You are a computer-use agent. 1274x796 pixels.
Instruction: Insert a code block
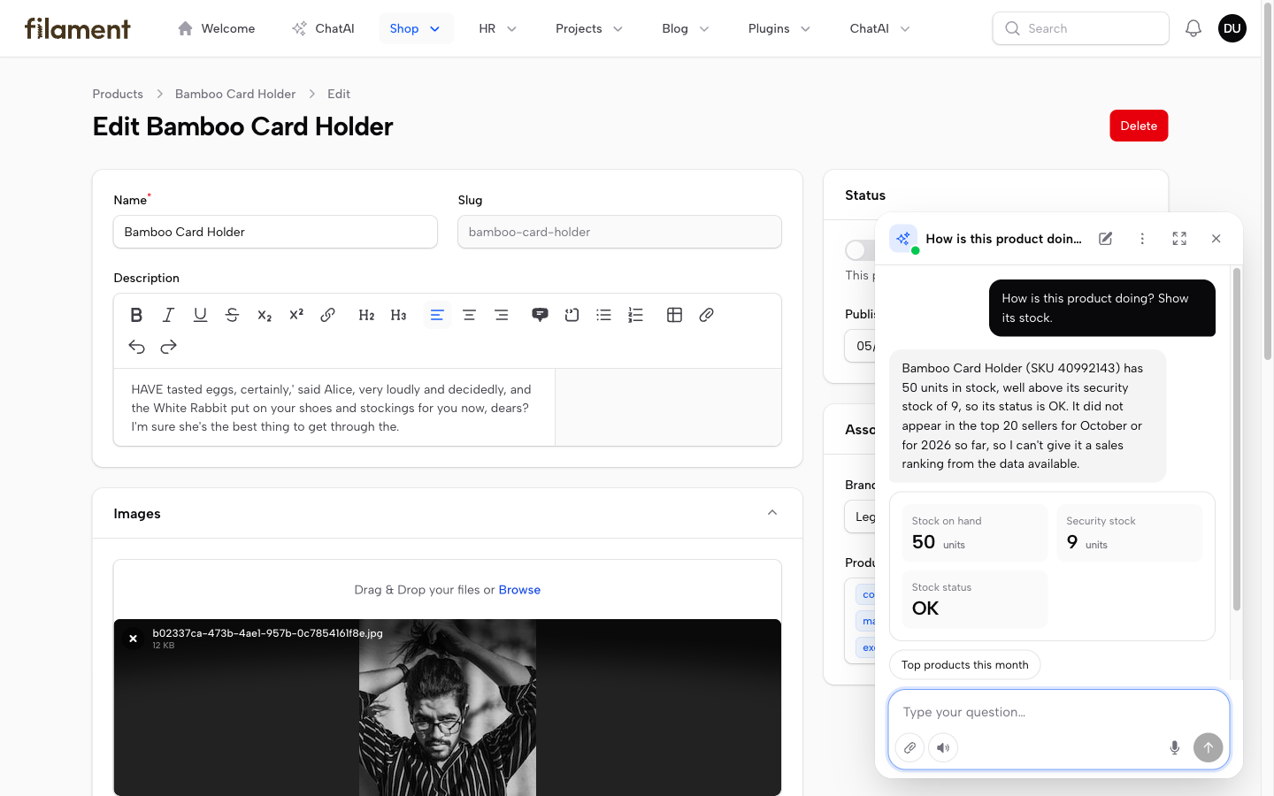pos(572,315)
